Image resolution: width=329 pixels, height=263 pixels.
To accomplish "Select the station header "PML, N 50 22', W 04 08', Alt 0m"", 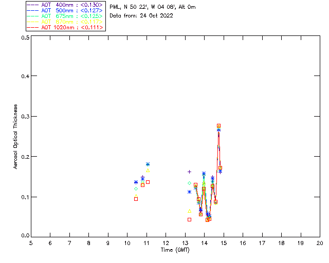I will (153, 7).
